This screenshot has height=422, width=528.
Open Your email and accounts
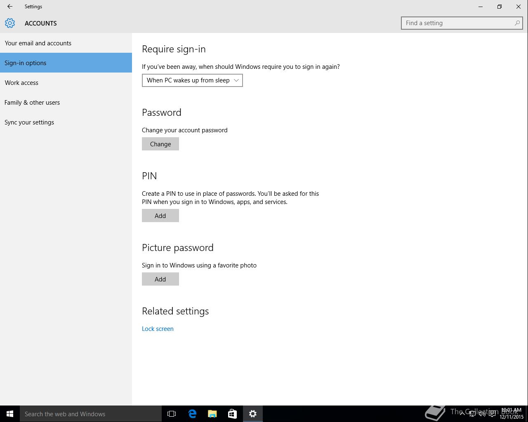66,43
